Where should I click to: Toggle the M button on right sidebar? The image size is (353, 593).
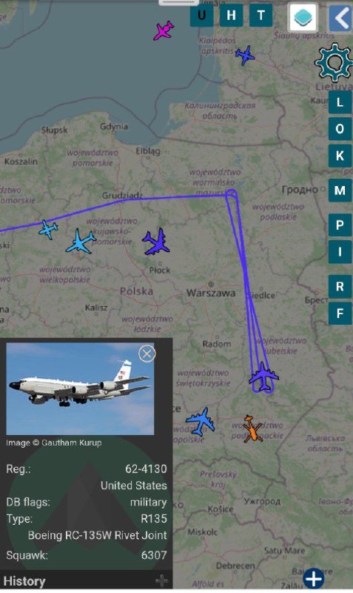pyautogui.click(x=340, y=191)
